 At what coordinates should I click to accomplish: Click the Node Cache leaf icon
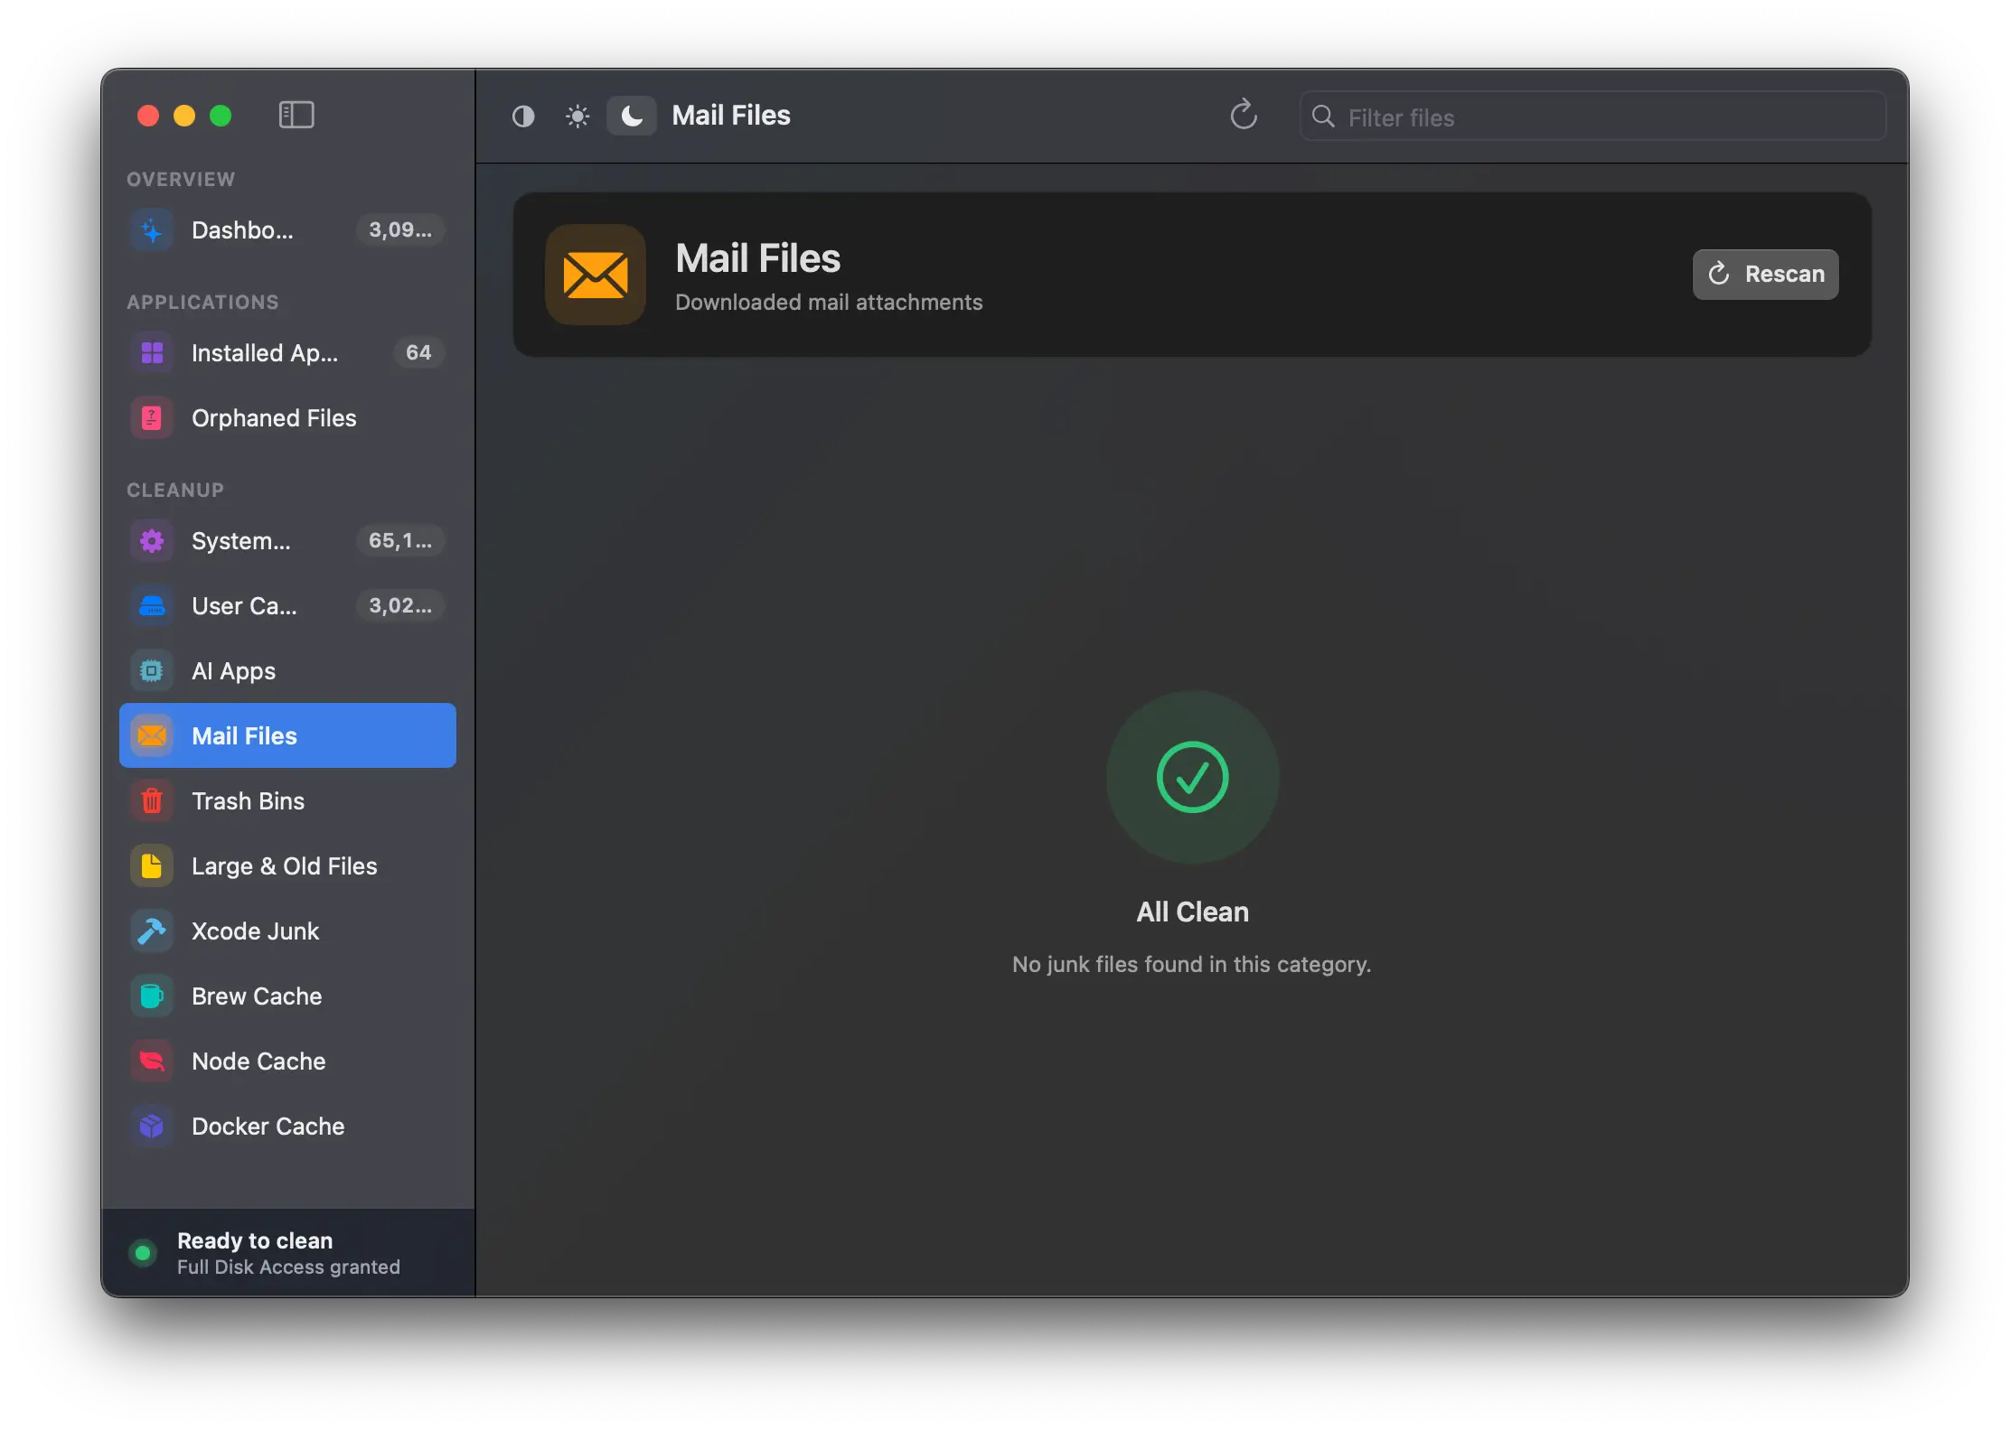(152, 1062)
